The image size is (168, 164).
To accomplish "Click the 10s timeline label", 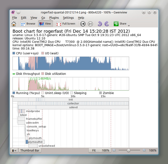I will click(73, 96).
